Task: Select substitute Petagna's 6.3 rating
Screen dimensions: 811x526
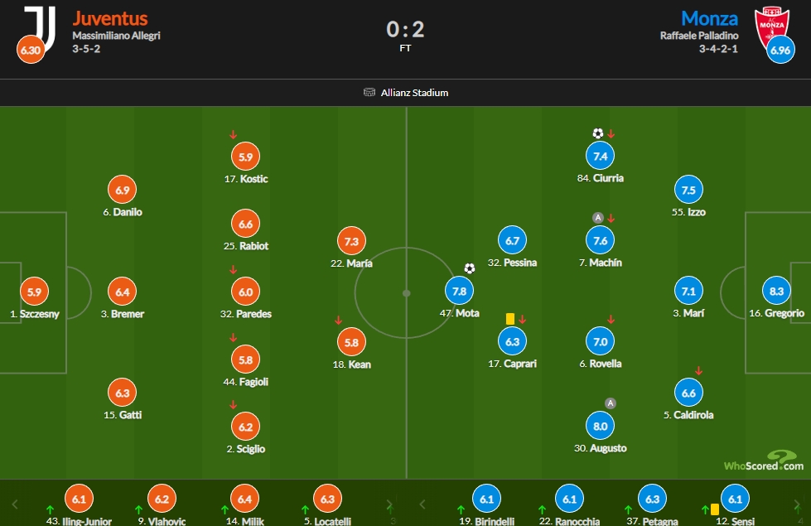Action: coord(652,499)
